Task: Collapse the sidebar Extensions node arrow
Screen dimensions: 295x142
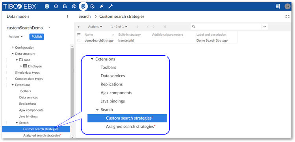Action: (x=13, y=85)
